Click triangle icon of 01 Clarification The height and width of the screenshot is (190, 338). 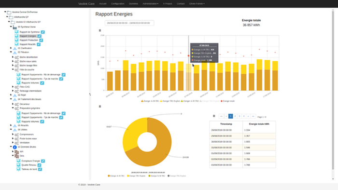point(14,48)
